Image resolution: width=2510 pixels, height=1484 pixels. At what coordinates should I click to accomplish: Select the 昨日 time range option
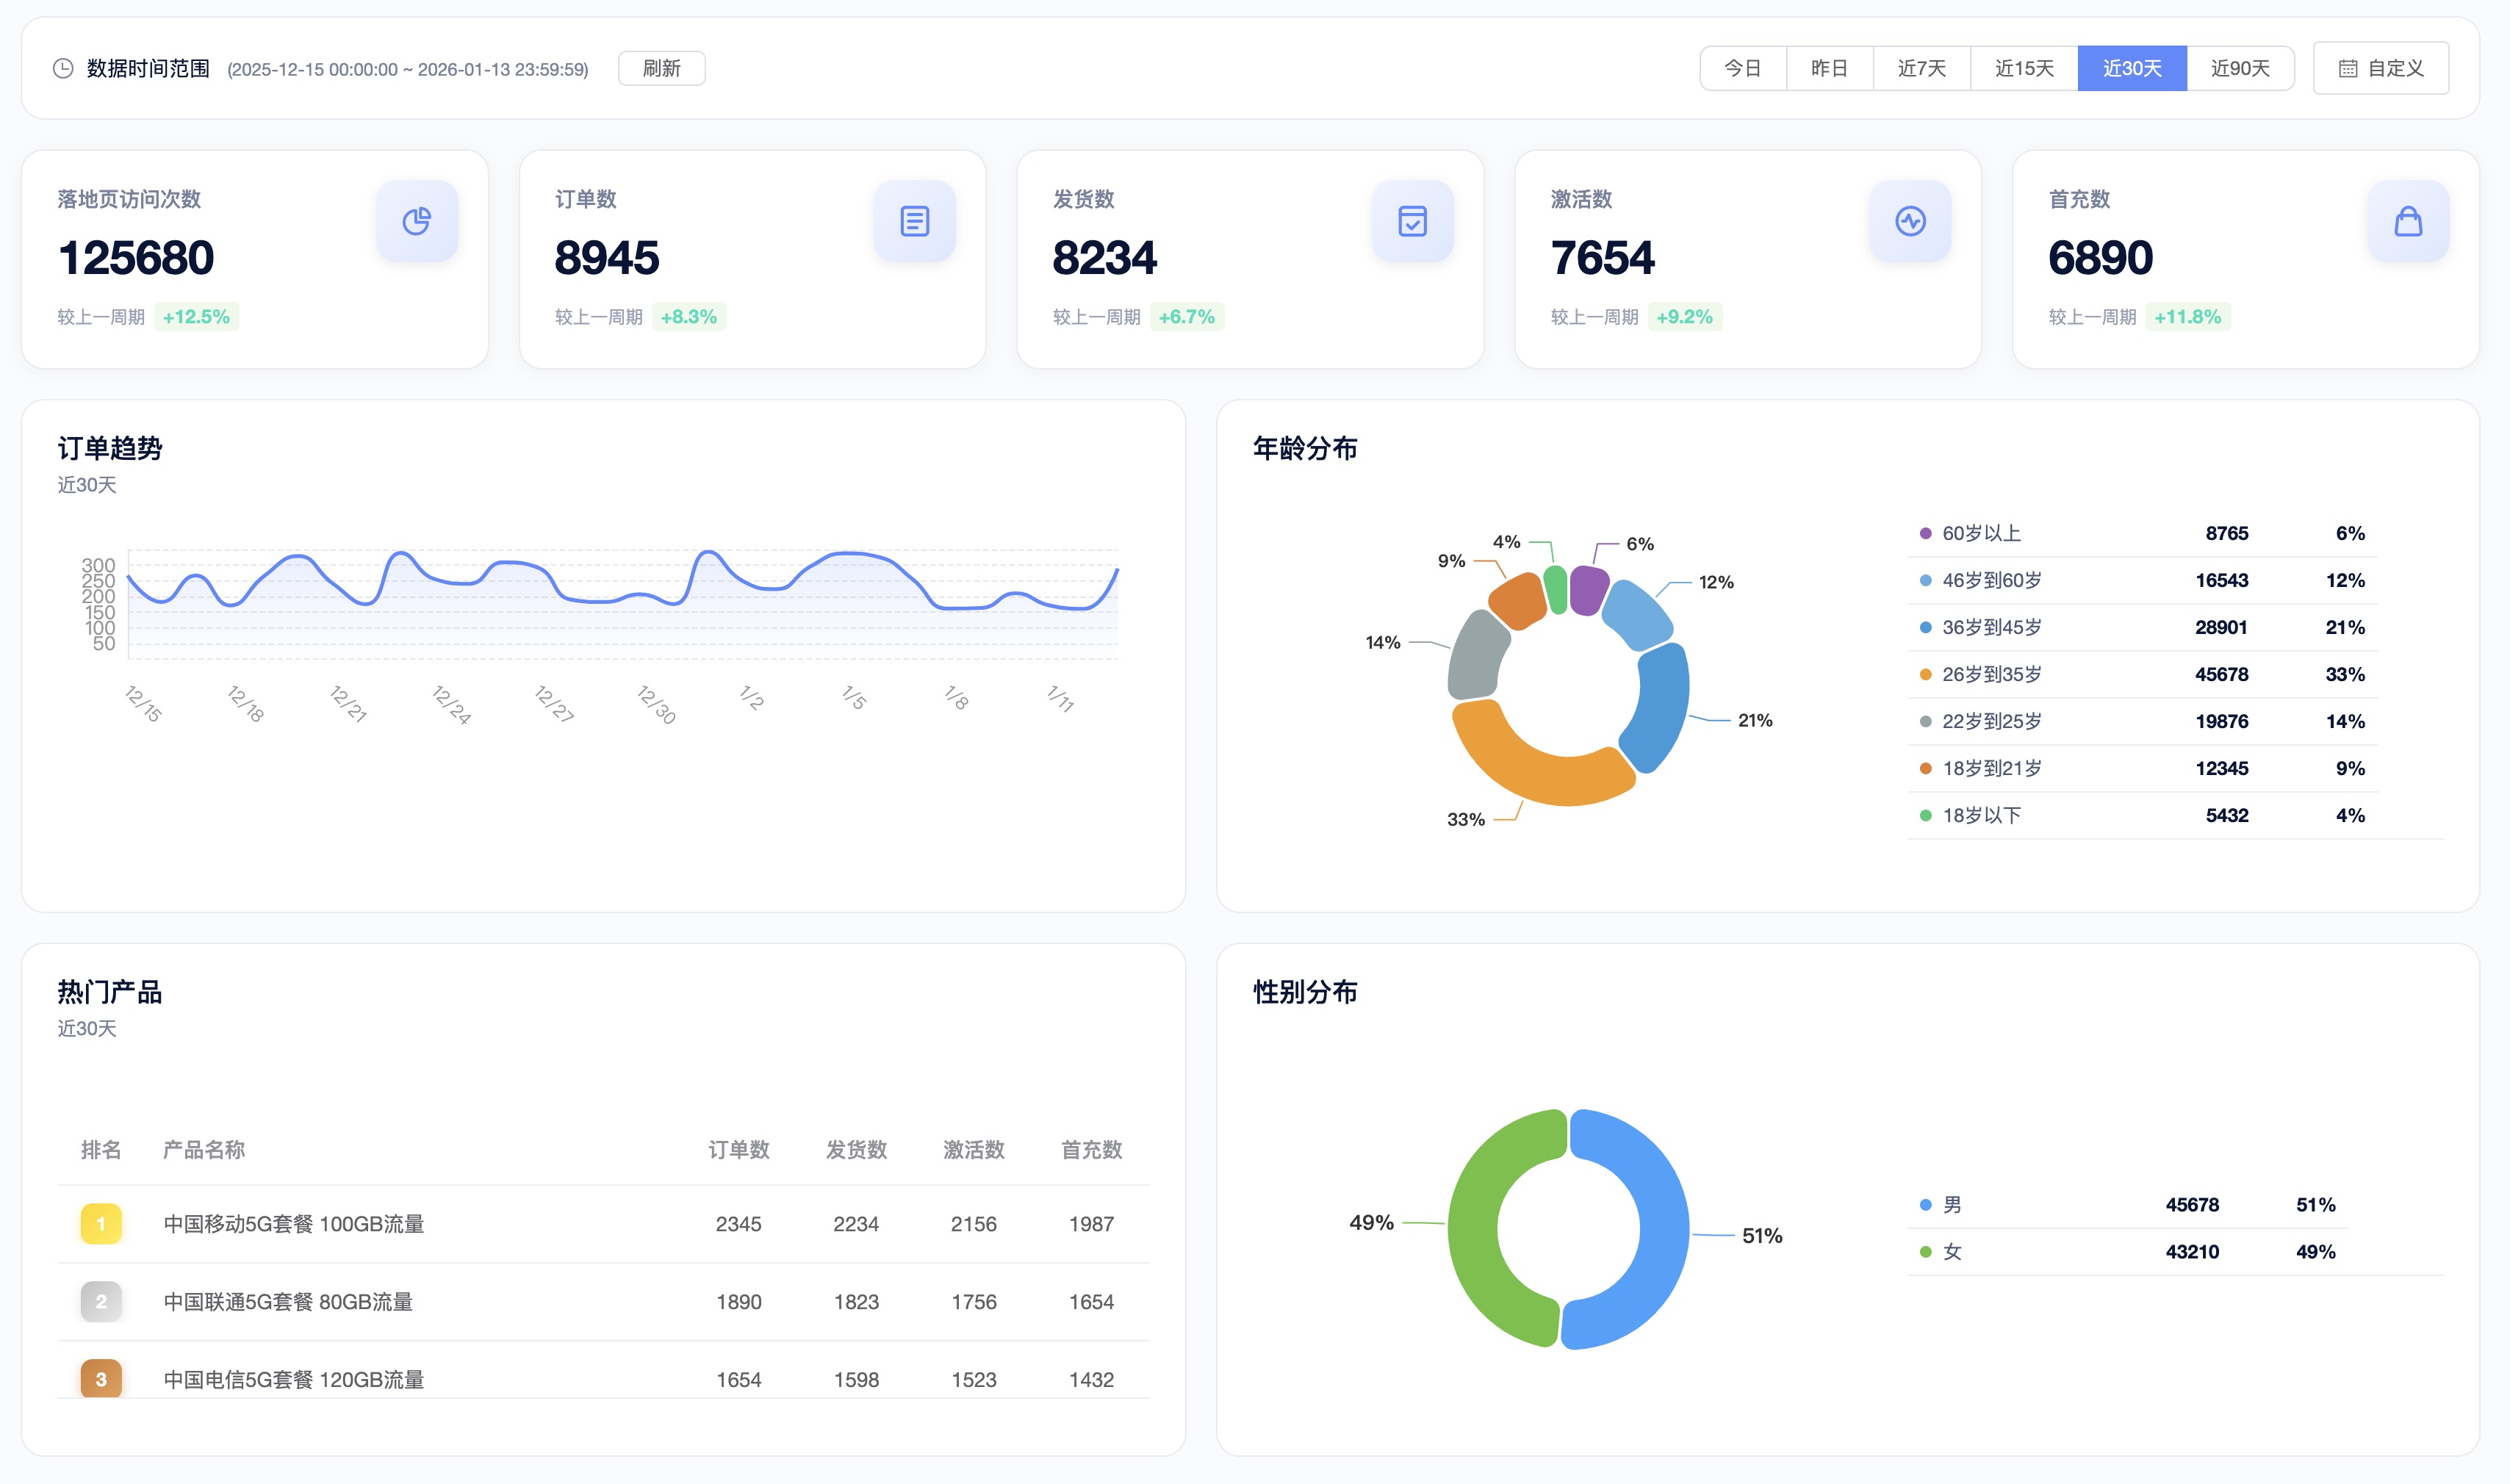pyautogui.click(x=1829, y=69)
